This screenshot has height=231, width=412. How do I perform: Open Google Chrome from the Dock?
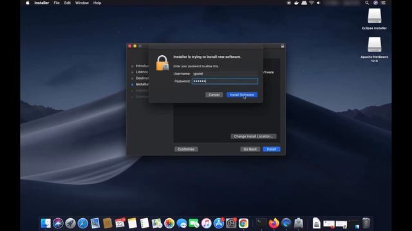(x=243, y=223)
